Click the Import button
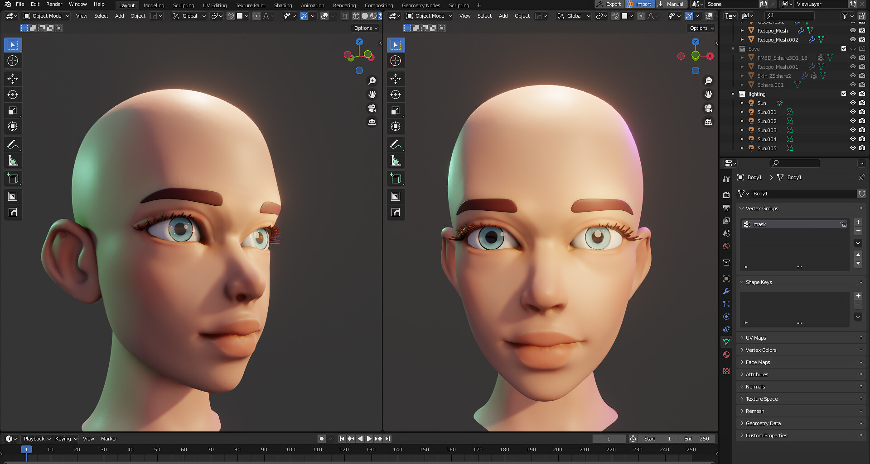The image size is (870, 464). coord(640,4)
